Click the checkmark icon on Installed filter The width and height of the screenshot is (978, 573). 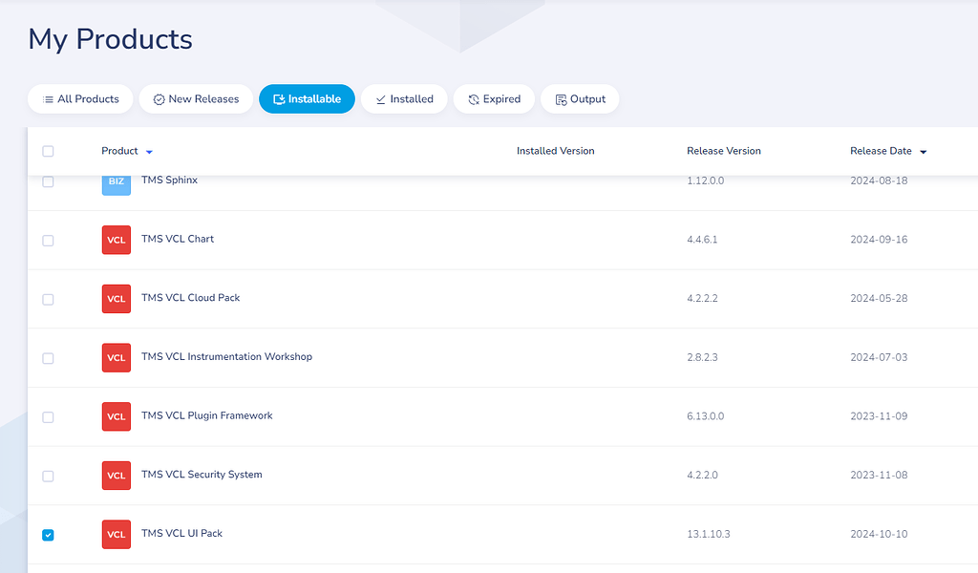pyautogui.click(x=380, y=98)
